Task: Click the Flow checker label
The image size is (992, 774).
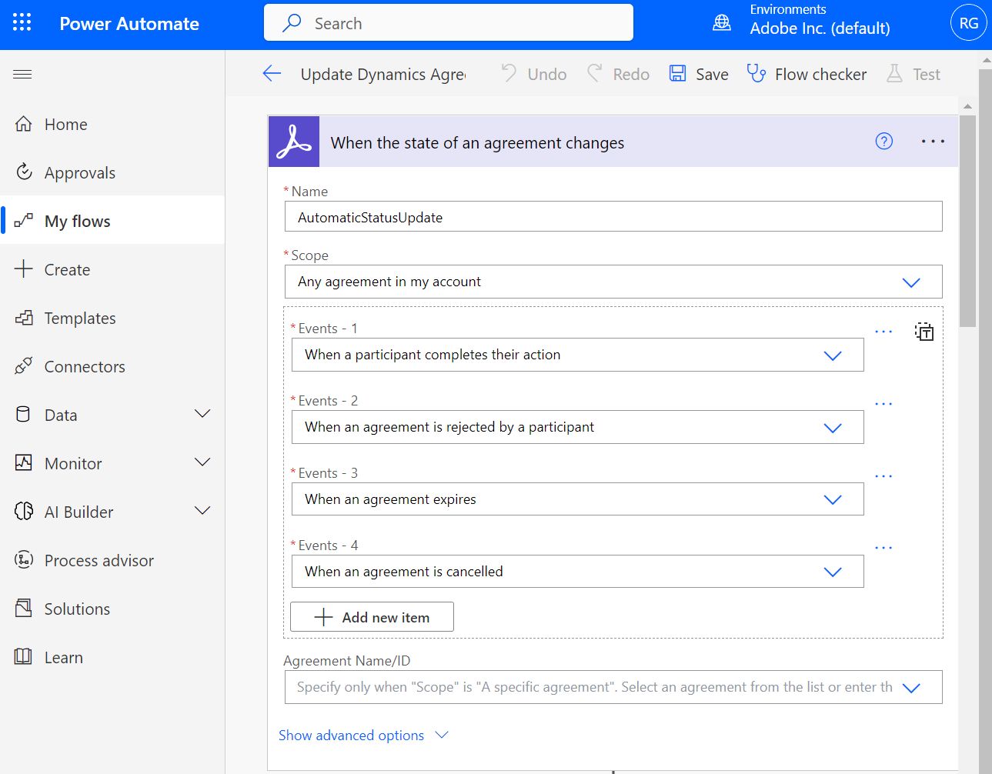Action: (820, 75)
